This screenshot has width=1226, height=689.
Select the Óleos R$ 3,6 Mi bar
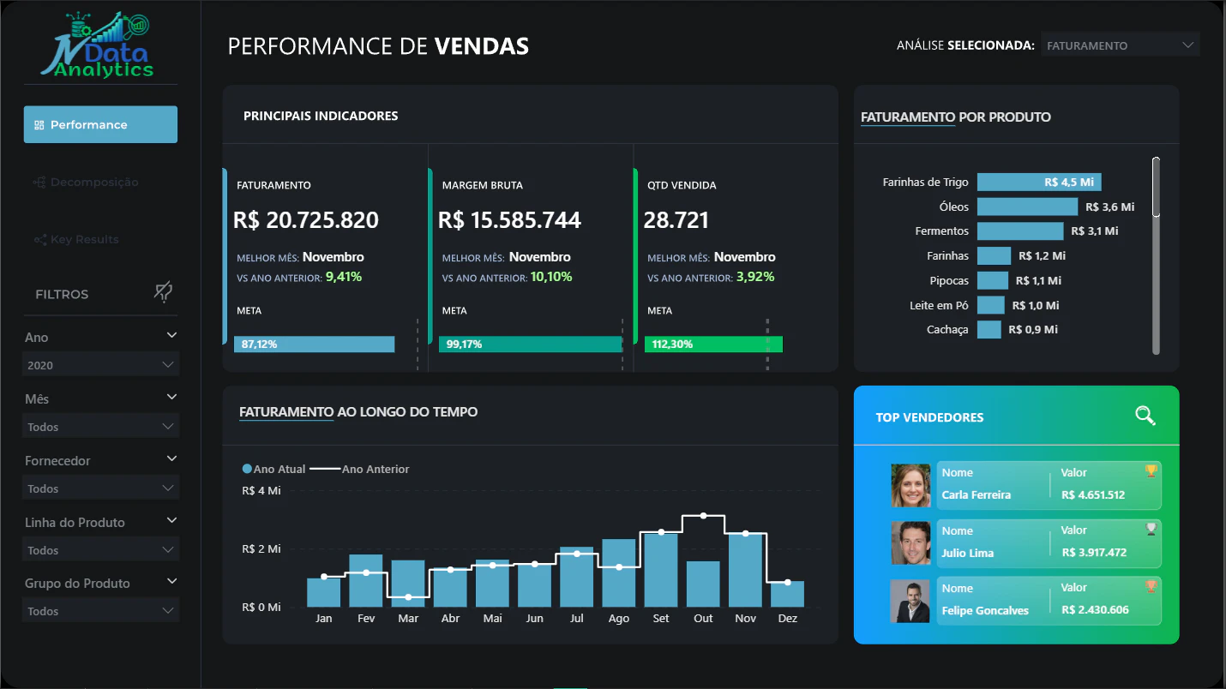pyautogui.click(x=1027, y=207)
